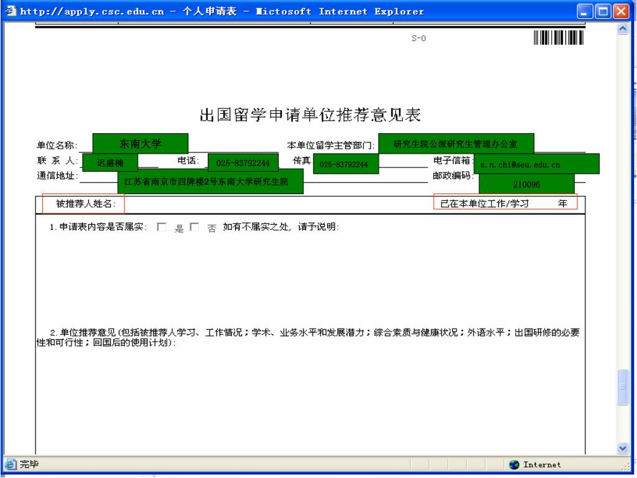Click the 通信地址 label
Screen dimensions: 637x478
(x=57, y=176)
